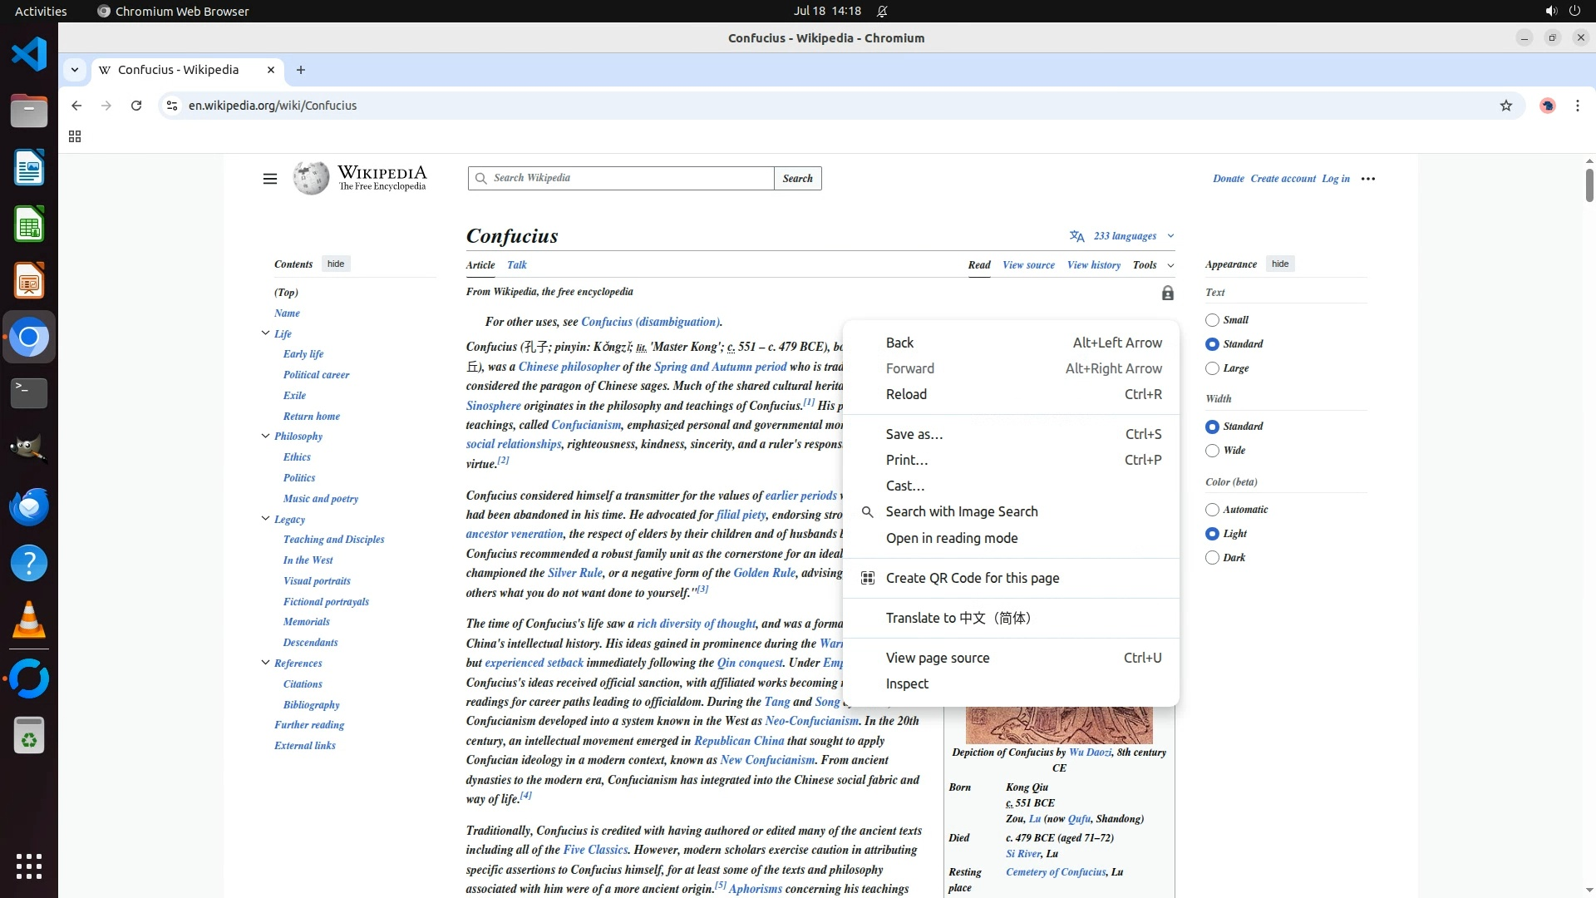
Task: Select the Small text size option
Action: 1212,320
